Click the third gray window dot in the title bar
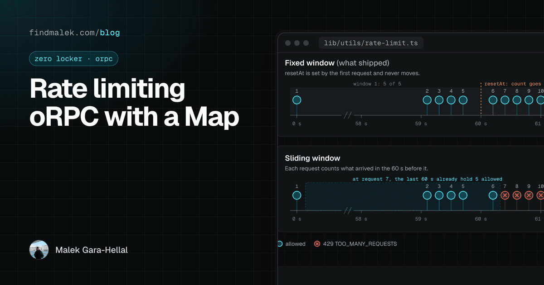 (307, 43)
